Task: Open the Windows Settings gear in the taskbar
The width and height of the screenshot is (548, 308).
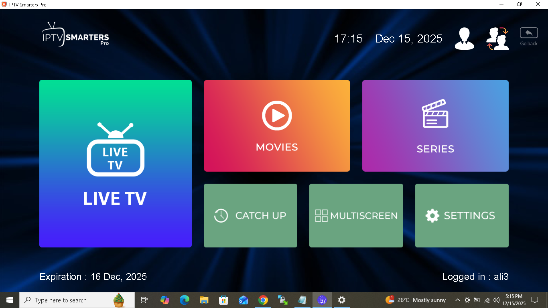Action: [341, 300]
